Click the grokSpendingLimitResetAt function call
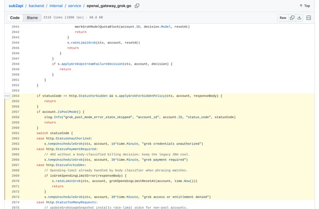Screen dimensions: 319x209 click(x=132, y=181)
